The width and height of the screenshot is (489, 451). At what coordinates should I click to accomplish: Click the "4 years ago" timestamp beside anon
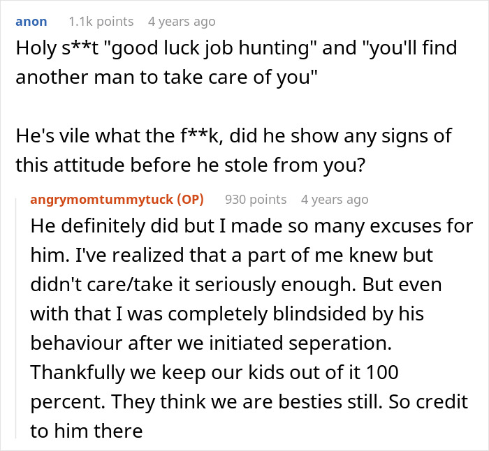pyautogui.click(x=182, y=22)
